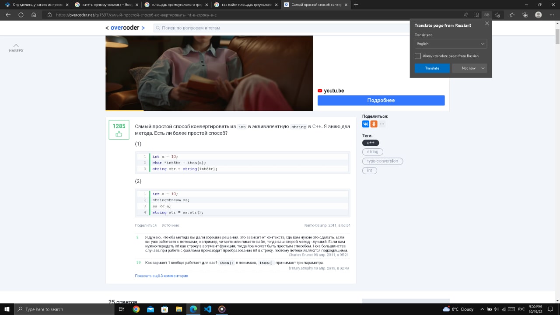Image resolution: width=560 pixels, height=315 pixels.
Task: Select the c++ tag
Action: pyautogui.click(x=371, y=143)
